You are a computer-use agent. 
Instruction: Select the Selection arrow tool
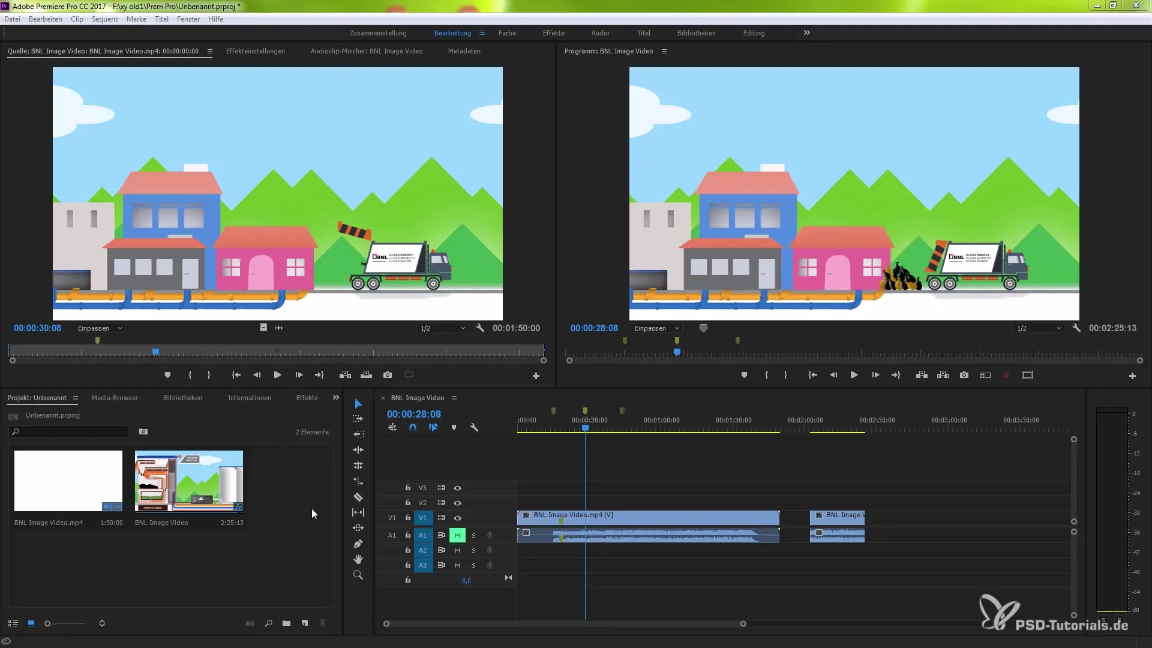(358, 403)
